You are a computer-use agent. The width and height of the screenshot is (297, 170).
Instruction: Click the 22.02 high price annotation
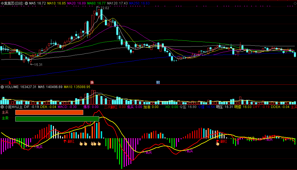105,8
